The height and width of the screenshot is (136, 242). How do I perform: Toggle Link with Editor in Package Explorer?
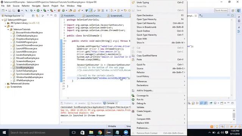pyautogui.click(x=37, y=15)
